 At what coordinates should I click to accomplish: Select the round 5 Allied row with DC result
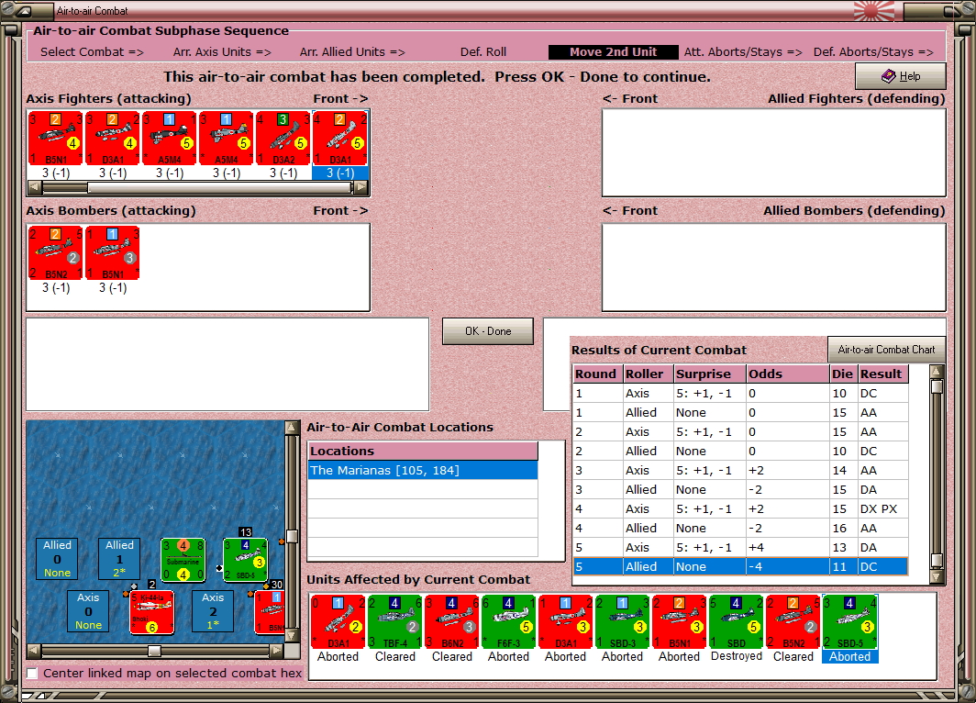[x=740, y=566]
